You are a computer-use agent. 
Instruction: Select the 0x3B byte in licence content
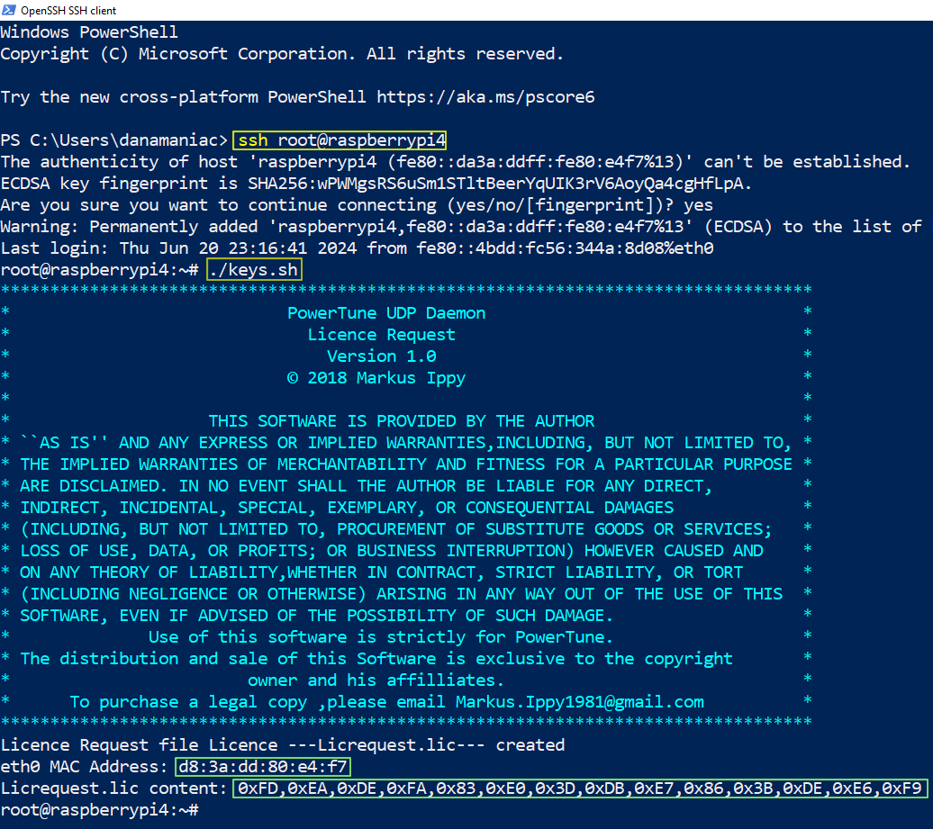pyautogui.click(x=755, y=788)
